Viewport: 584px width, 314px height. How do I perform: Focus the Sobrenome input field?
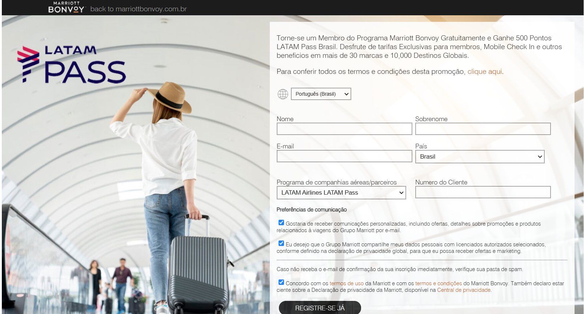[x=483, y=129]
